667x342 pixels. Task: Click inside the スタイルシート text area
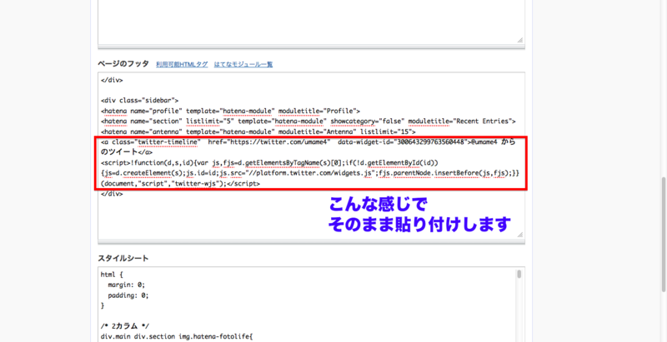311,305
